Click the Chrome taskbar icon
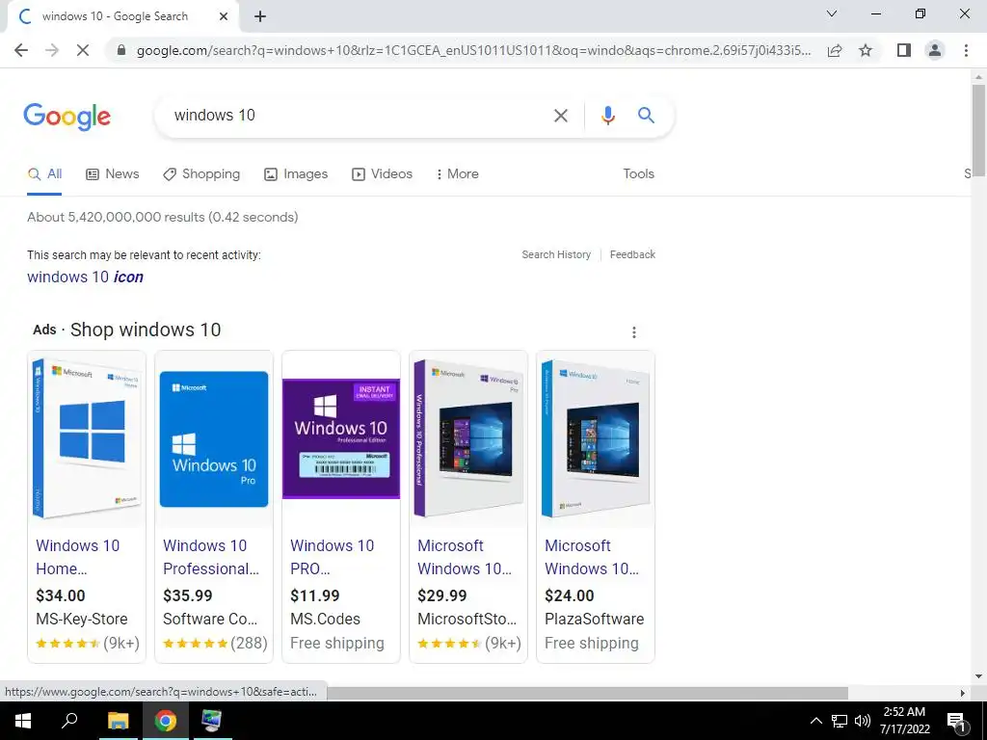987x740 pixels. [x=166, y=721]
